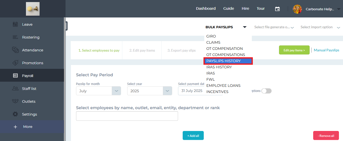
Task: Click the Rostering icon in sidebar
Action: pos(15,37)
